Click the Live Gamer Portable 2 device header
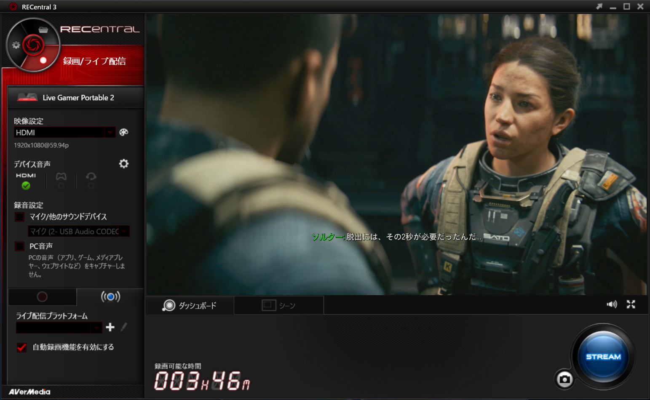Viewport: 650px width, 400px height. (x=76, y=98)
